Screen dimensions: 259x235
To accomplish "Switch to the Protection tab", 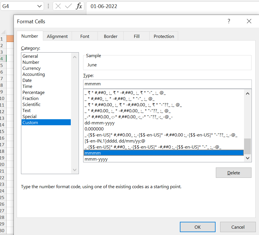I will coord(164,36).
